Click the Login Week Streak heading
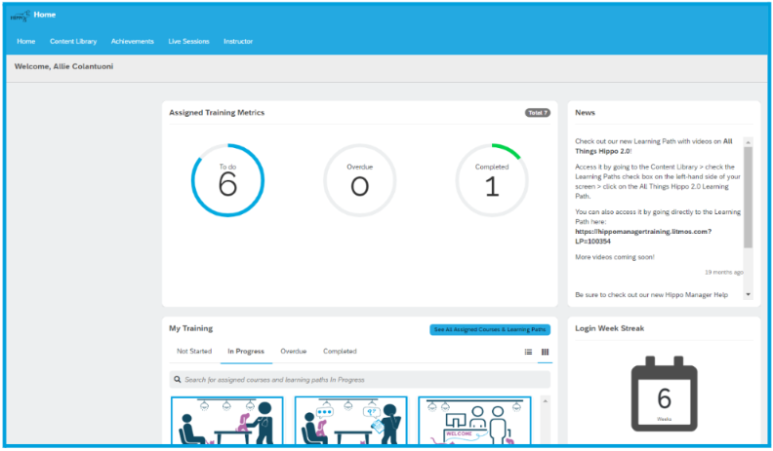Screen dimensions: 773x451 (609, 328)
